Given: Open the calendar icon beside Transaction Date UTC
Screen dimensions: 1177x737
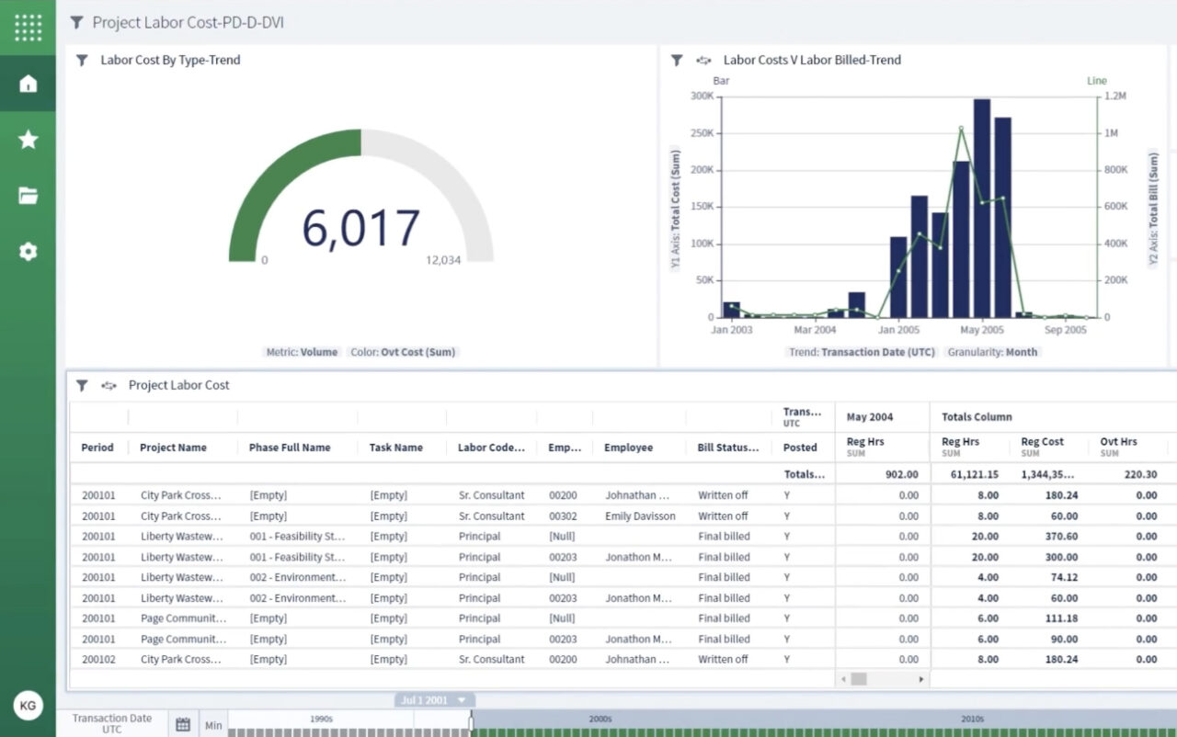Looking at the screenshot, I should 183,724.
